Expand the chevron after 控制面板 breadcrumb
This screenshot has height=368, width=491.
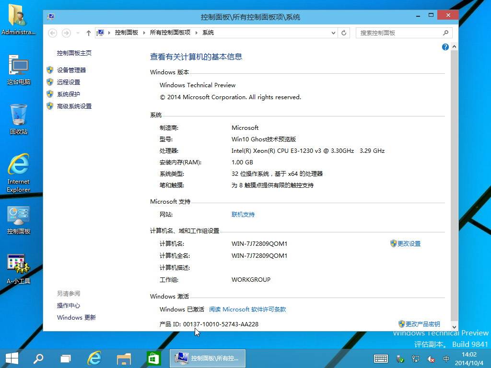pyautogui.click(x=144, y=33)
